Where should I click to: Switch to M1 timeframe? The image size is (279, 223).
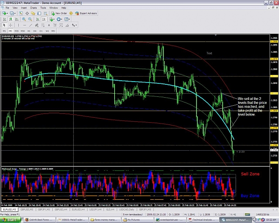[x=4, y=31]
